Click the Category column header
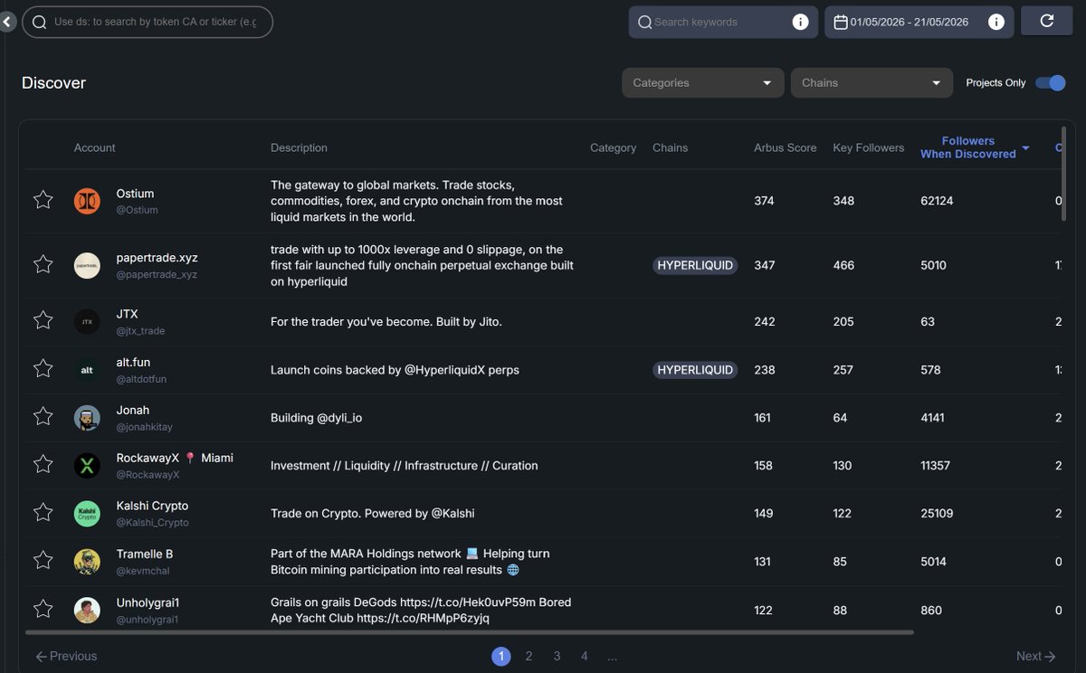 614,147
